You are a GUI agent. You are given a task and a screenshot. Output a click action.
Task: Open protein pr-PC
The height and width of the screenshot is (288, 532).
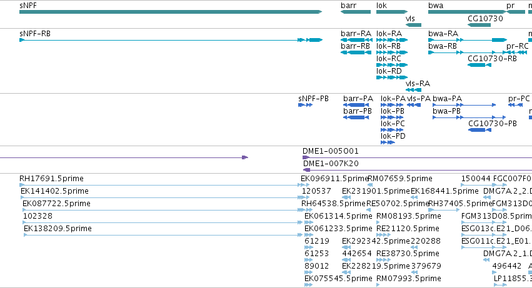click(x=519, y=99)
